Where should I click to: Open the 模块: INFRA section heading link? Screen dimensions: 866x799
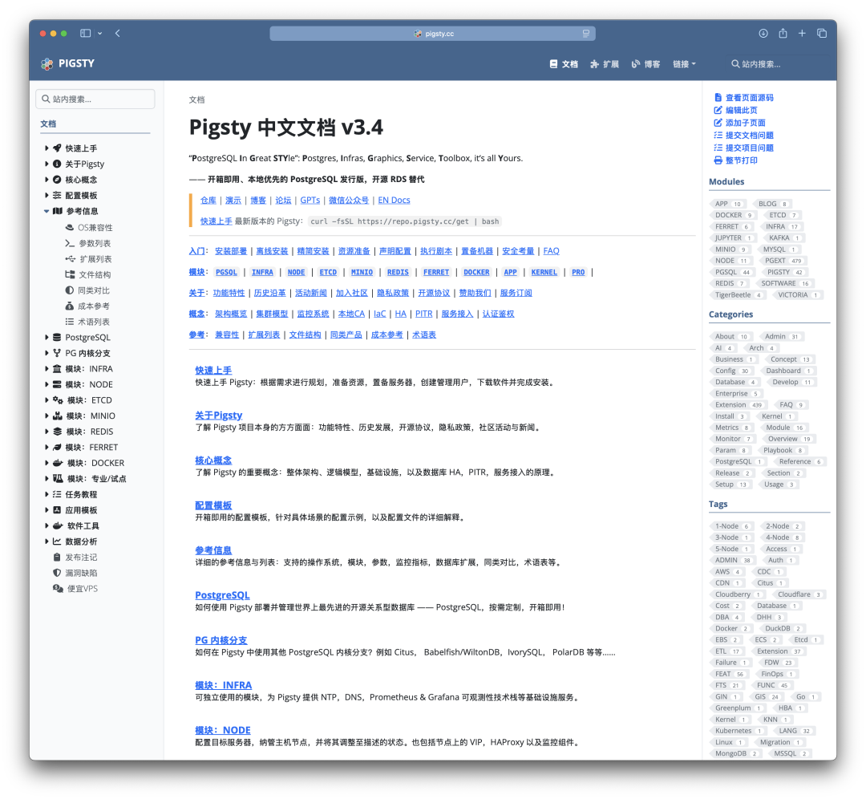pyautogui.click(x=223, y=685)
